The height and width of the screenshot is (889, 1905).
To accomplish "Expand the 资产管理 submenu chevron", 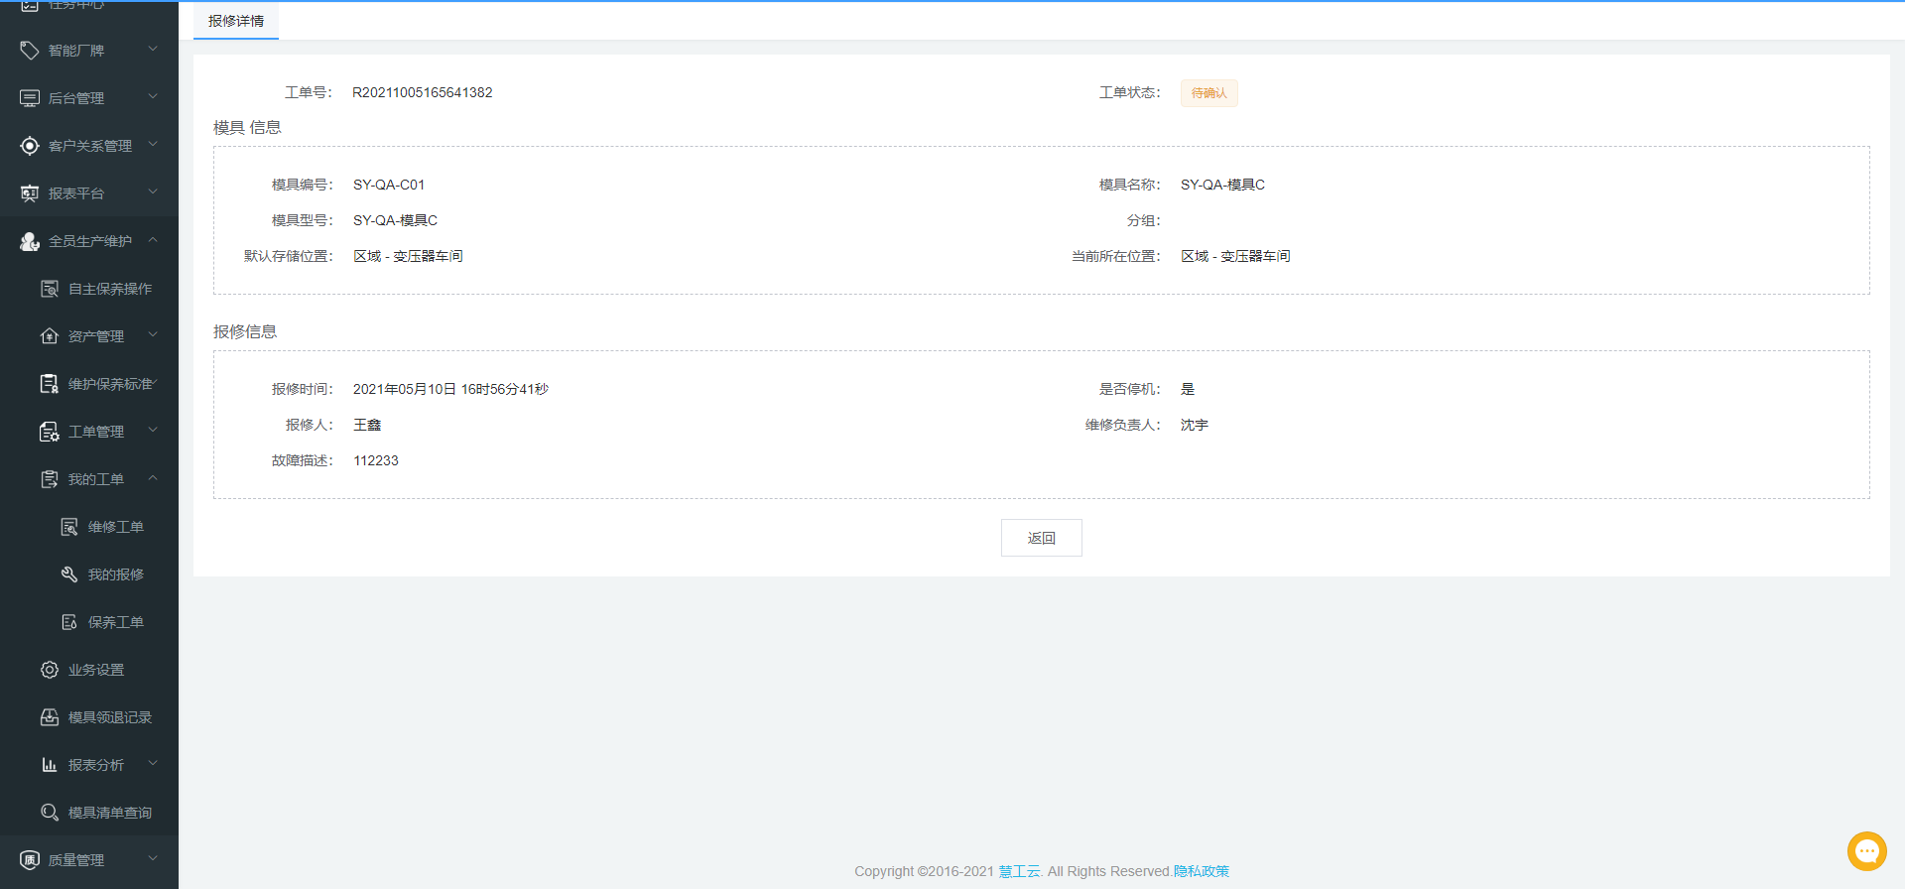I will pyautogui.click(x=153, y=335).
